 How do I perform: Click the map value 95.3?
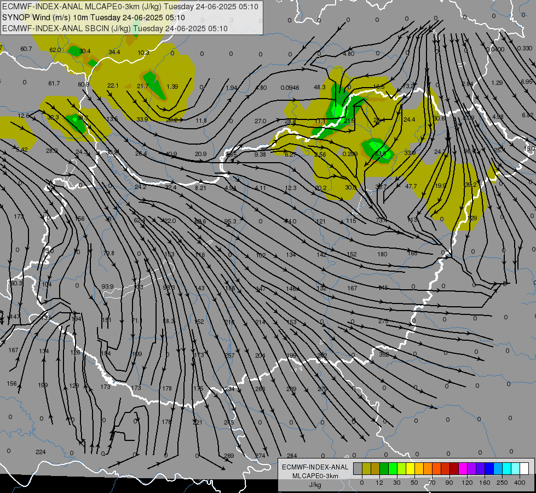coord(230,221)
